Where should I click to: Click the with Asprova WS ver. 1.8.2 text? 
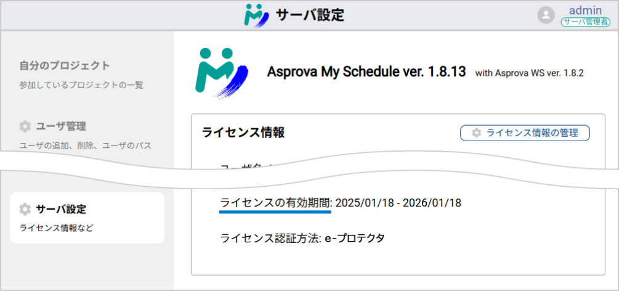tap(530, 73)
